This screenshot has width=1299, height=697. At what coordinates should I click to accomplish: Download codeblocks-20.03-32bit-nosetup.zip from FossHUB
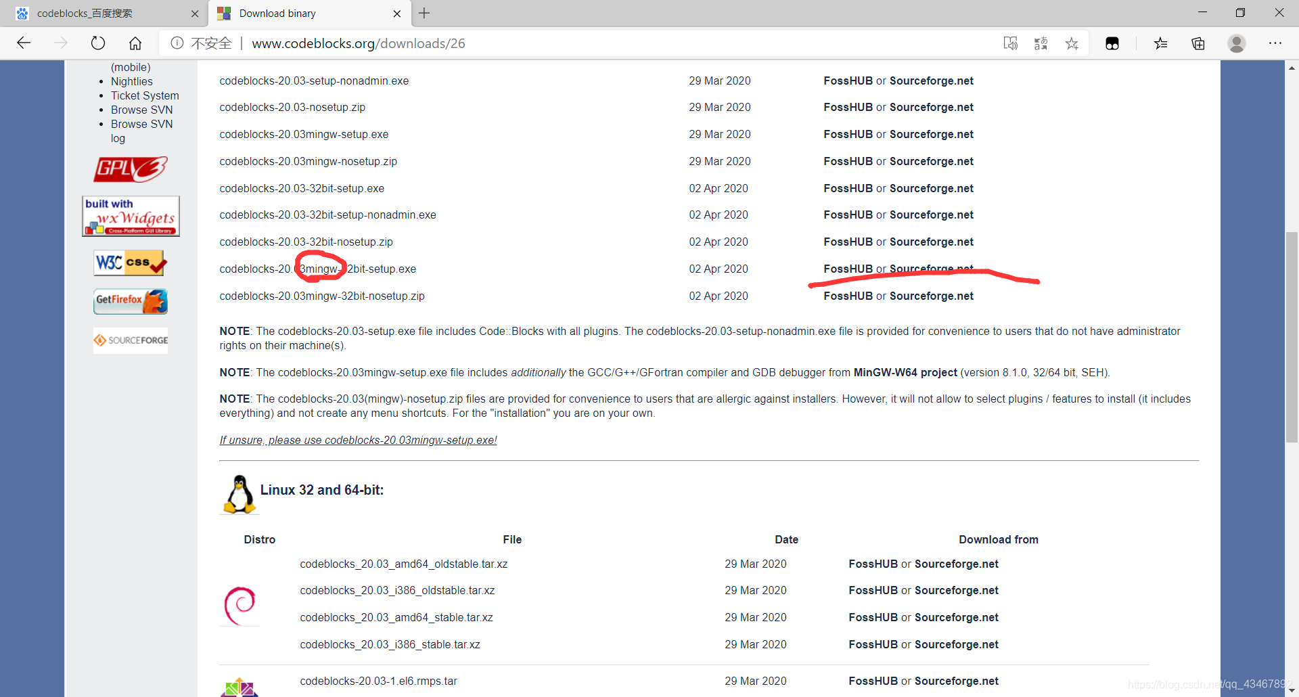point(848,242)
